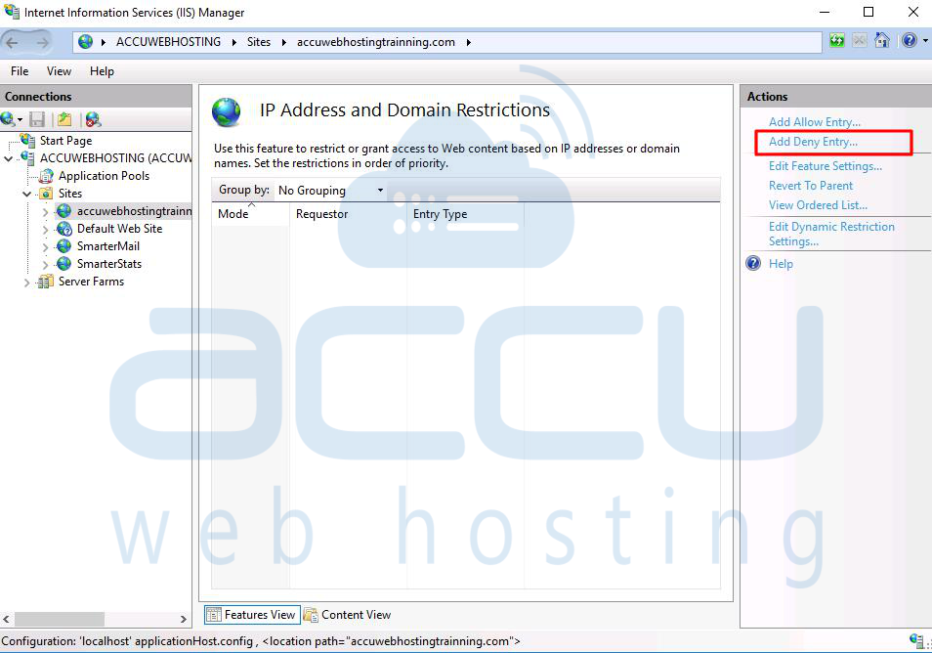Open the dropdown arrow after ACCUWEBHOSTING in the address bar
Viewport: 932px width, 653px height.
pos(233,42)
